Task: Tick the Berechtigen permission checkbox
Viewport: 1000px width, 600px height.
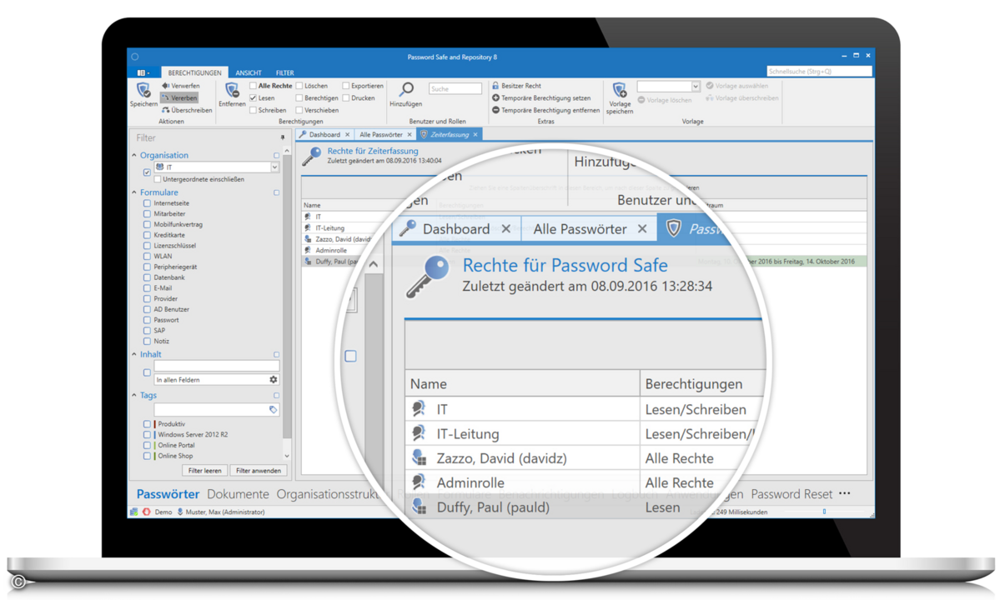Action: tap(299, 98)
